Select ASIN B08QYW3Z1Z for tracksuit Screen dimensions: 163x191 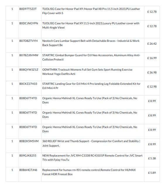point(29,70)
